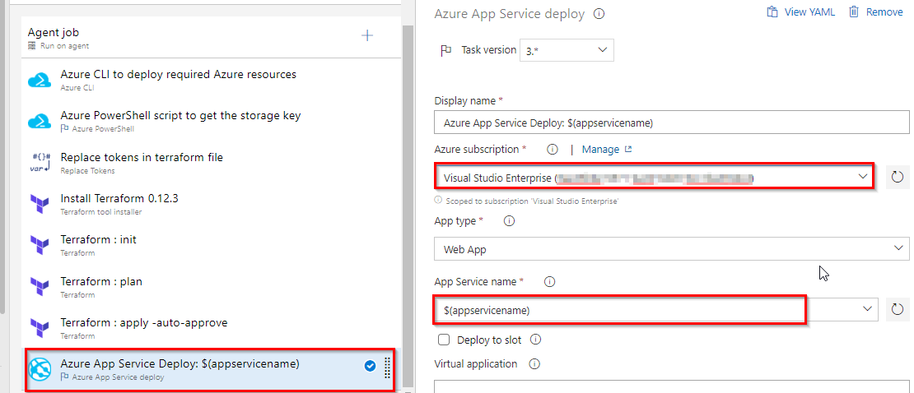The image size is (914, 393).
Task: Click the info icon next to Virtual application
Action: coord(534,364)
